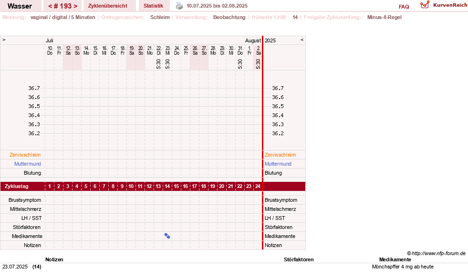Click the left Brustsymptom row label
468x278 pixels.
[x=25, y=200]
